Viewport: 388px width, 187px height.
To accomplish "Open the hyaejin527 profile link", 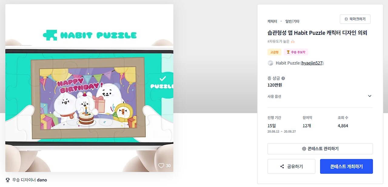I will [312, 63].
